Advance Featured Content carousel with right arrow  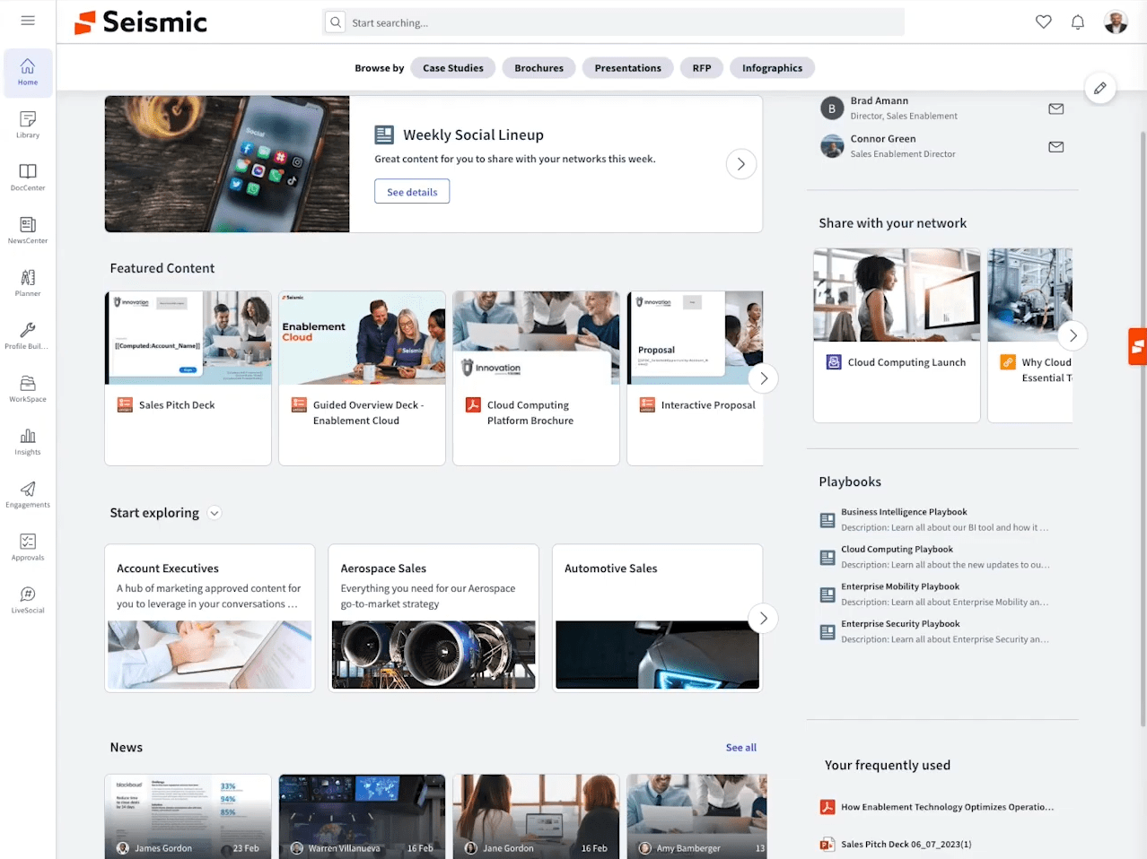(x=763, y=378)
